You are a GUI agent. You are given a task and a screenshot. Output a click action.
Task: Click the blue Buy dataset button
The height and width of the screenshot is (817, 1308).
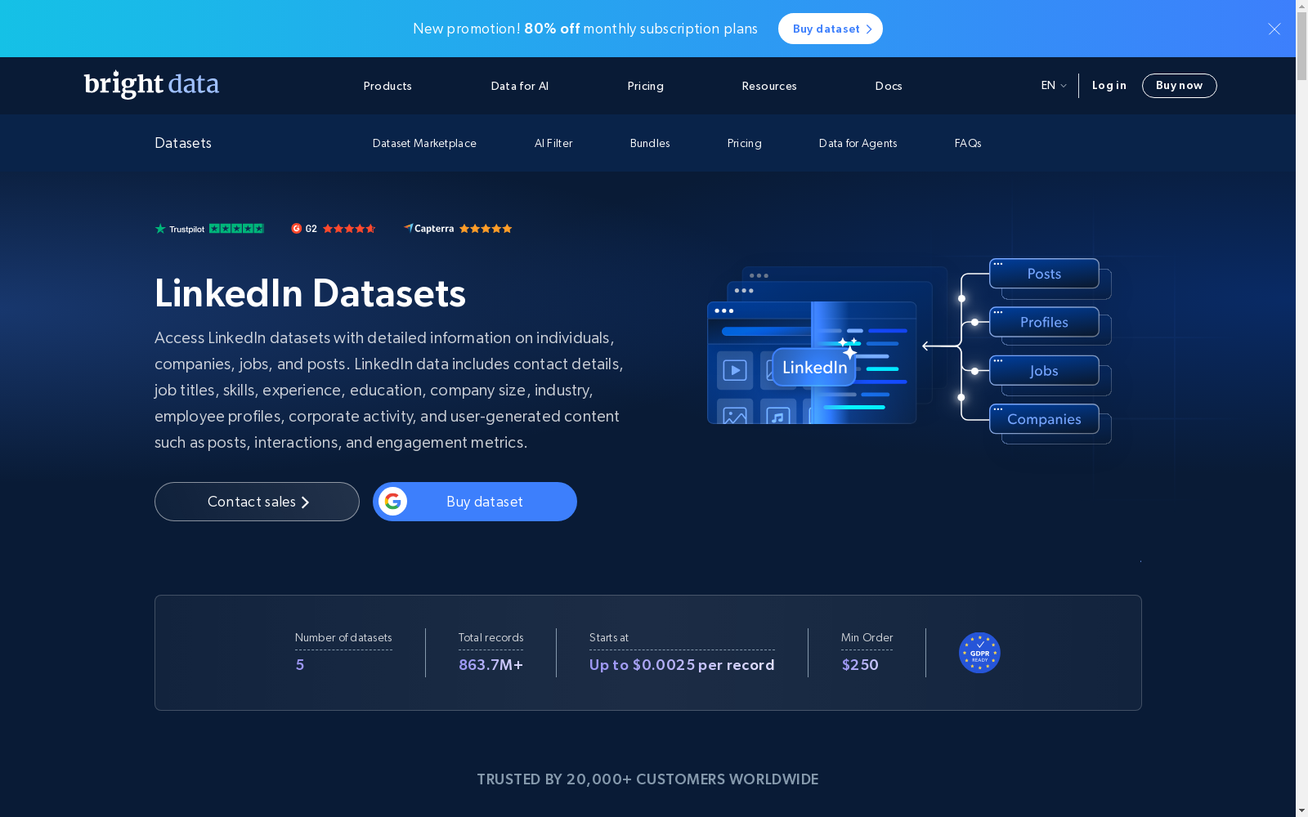(475, 502)
